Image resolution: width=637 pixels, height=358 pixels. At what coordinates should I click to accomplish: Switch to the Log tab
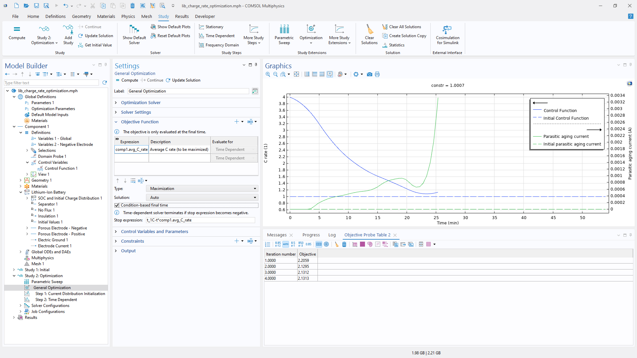332,235
